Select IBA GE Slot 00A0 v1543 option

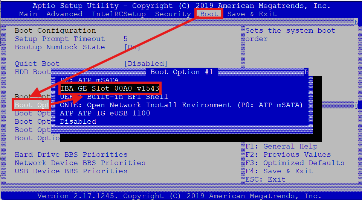tap(109, 88)
